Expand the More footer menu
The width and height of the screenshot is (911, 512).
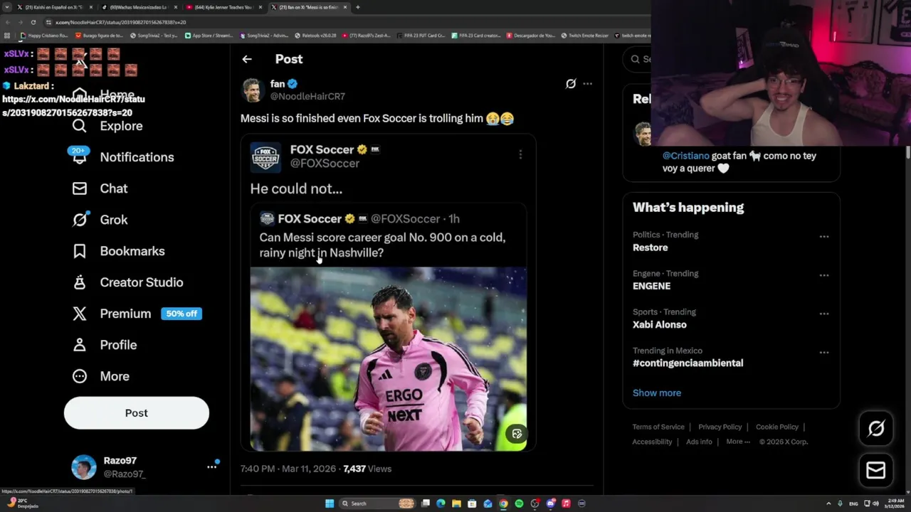tap(738, 442)
